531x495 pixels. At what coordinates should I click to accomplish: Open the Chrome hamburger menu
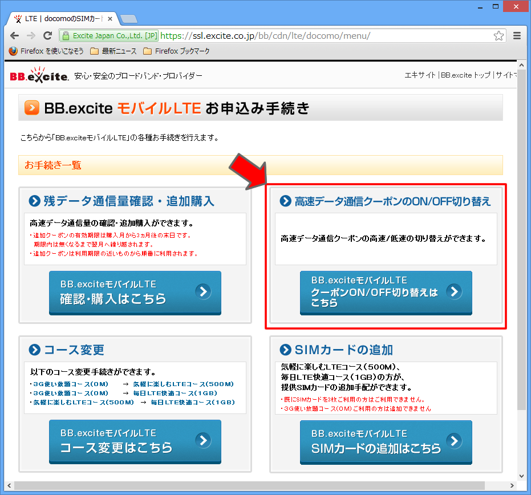pos(517,35)
